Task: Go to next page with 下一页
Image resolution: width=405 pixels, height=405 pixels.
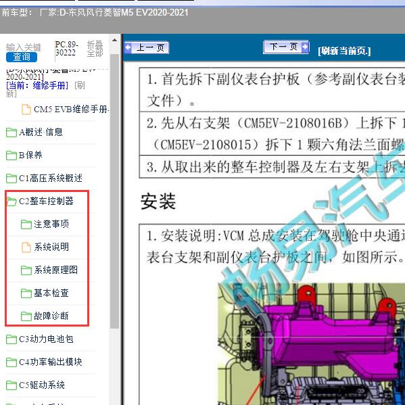Action: pos(286,47)
